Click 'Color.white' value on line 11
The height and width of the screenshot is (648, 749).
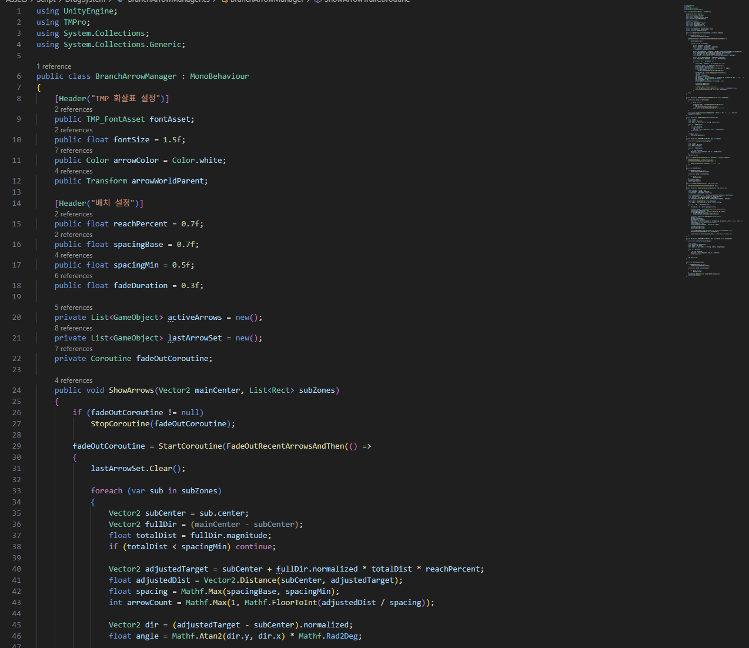coord(197,161)
